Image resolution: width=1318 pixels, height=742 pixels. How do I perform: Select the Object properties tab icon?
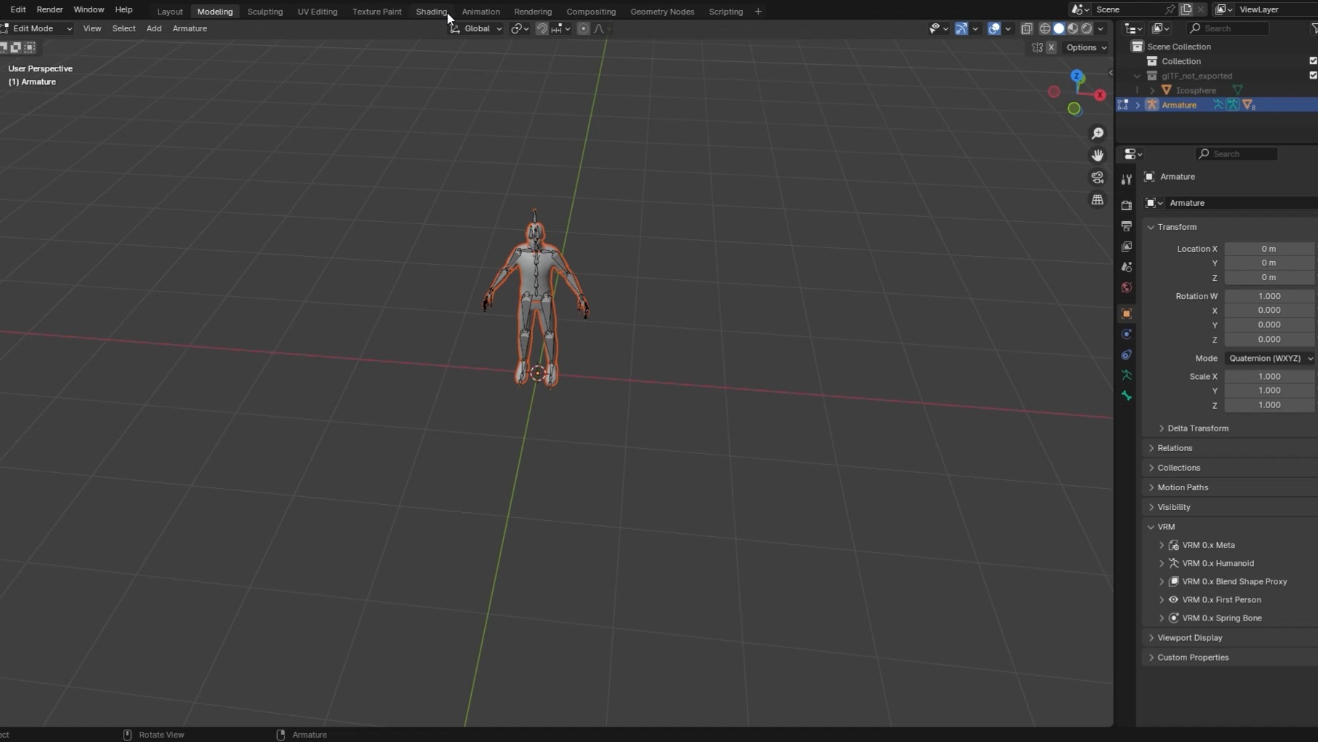coord(1126,313)
